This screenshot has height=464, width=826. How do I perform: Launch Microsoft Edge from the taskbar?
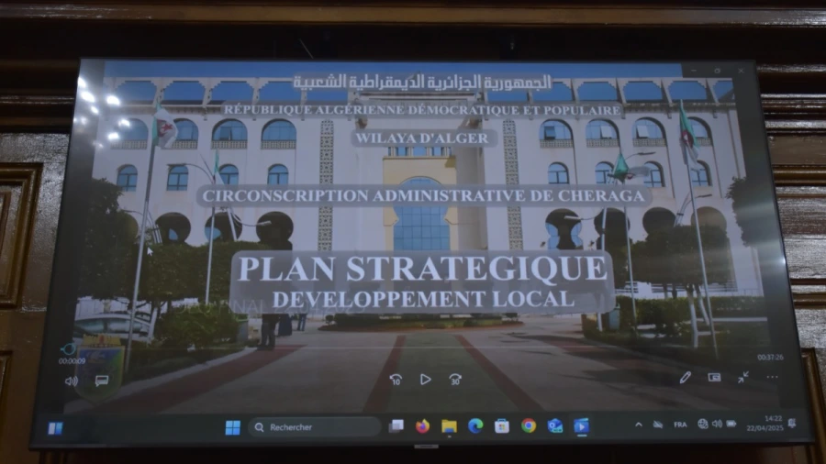[x=475, y=426]
